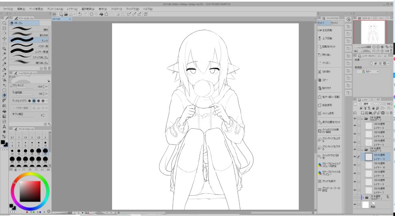Click the Delete layer trash icon

pyautogui.click(x=391, y=113)
